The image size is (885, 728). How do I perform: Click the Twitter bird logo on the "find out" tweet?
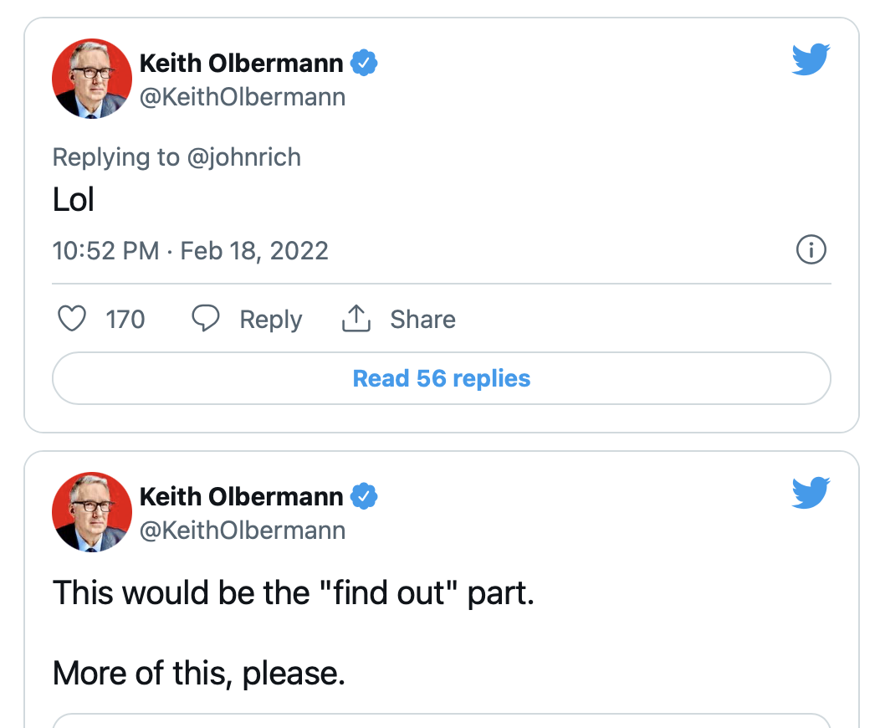810,494
